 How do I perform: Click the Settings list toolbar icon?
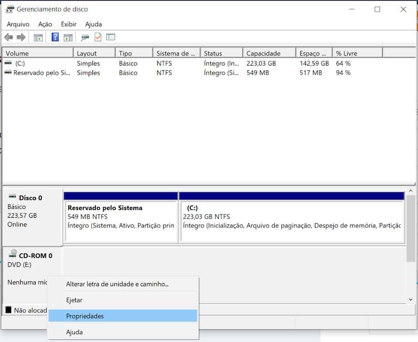click(111, 37)
